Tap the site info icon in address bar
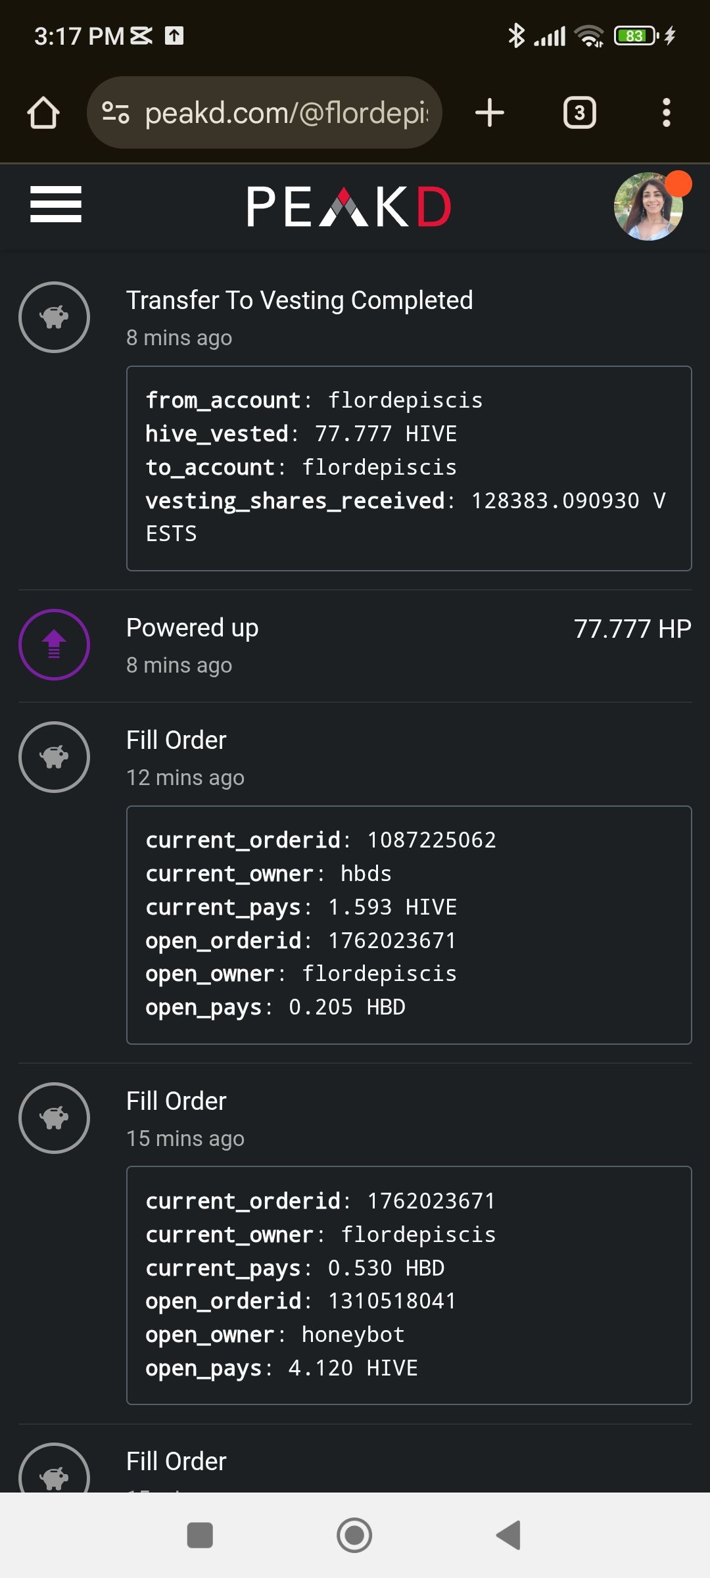Screen dimensions: 710x1578 coord(116,112)
